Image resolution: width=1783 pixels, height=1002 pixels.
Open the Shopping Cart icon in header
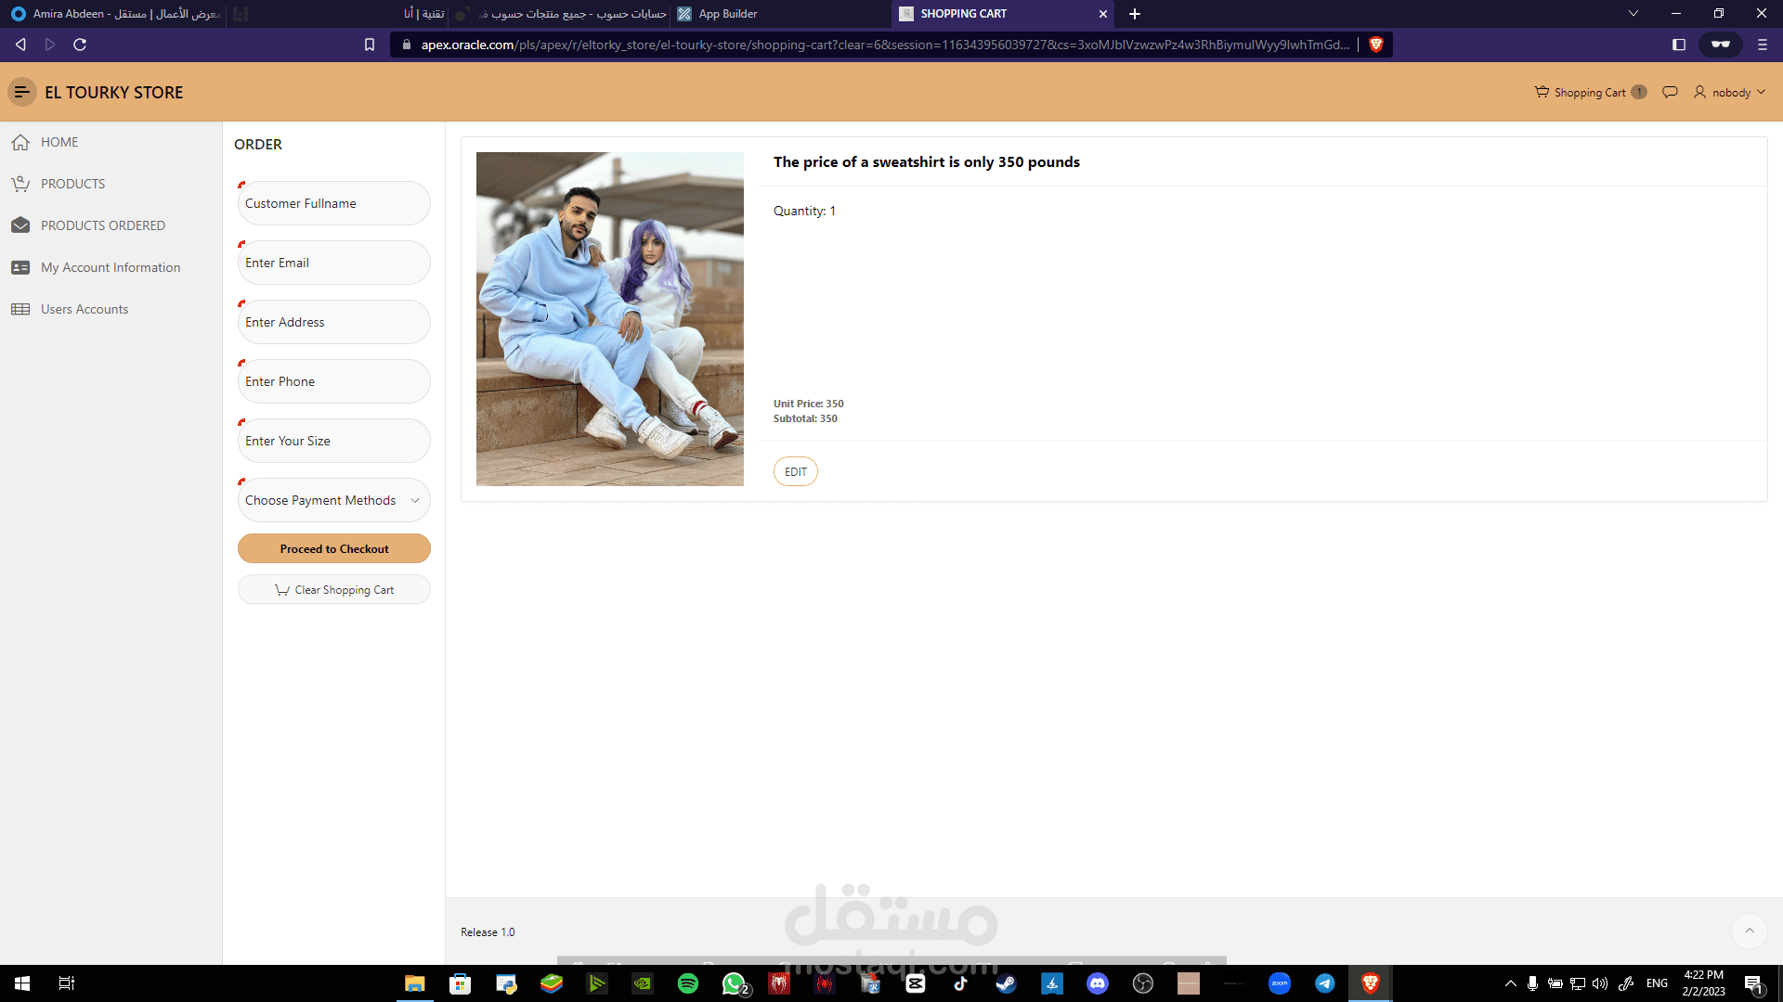click(1541, 92)
